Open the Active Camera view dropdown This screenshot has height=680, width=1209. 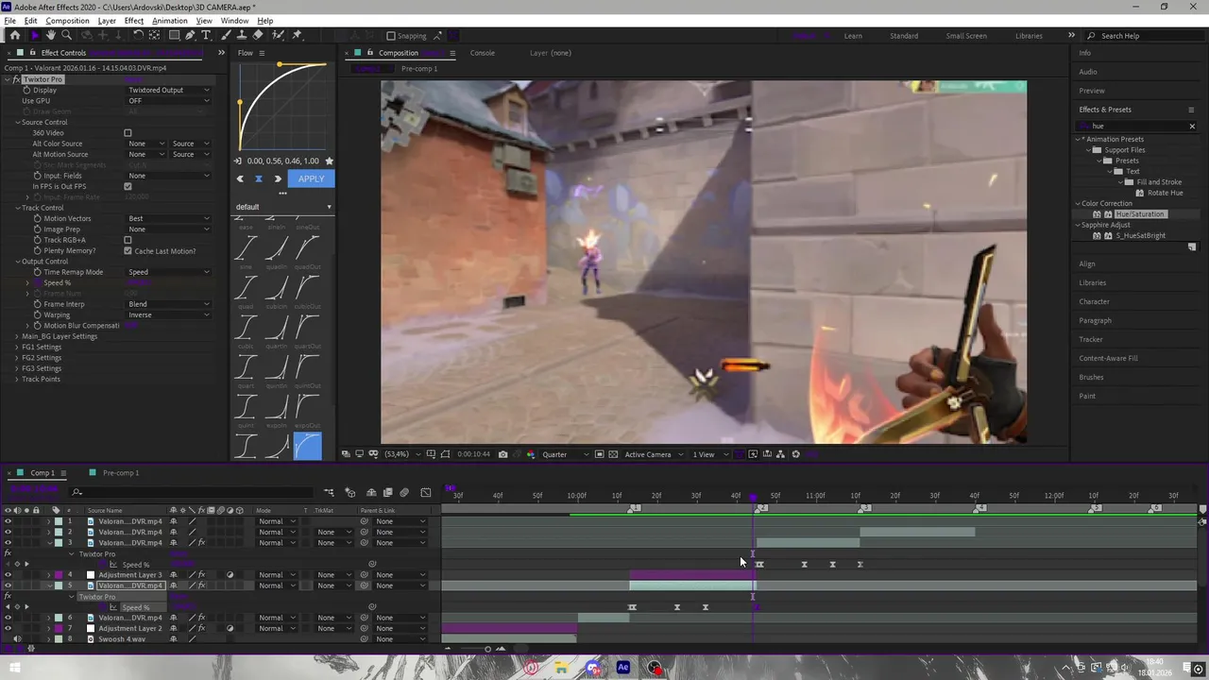pos(653,454)
